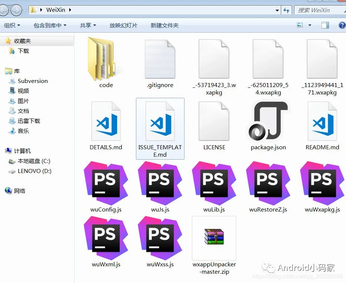Open 图片 library in sidebar
The image size is (346, 283).
23,101
